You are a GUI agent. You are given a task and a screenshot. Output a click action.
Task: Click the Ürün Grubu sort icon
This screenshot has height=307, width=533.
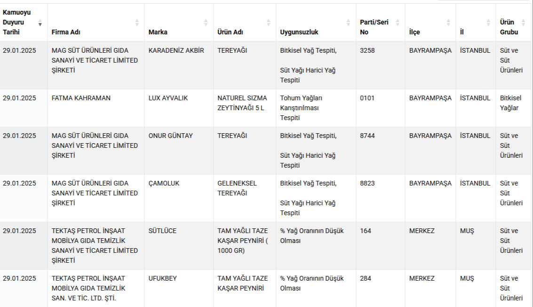pos(524,23)
